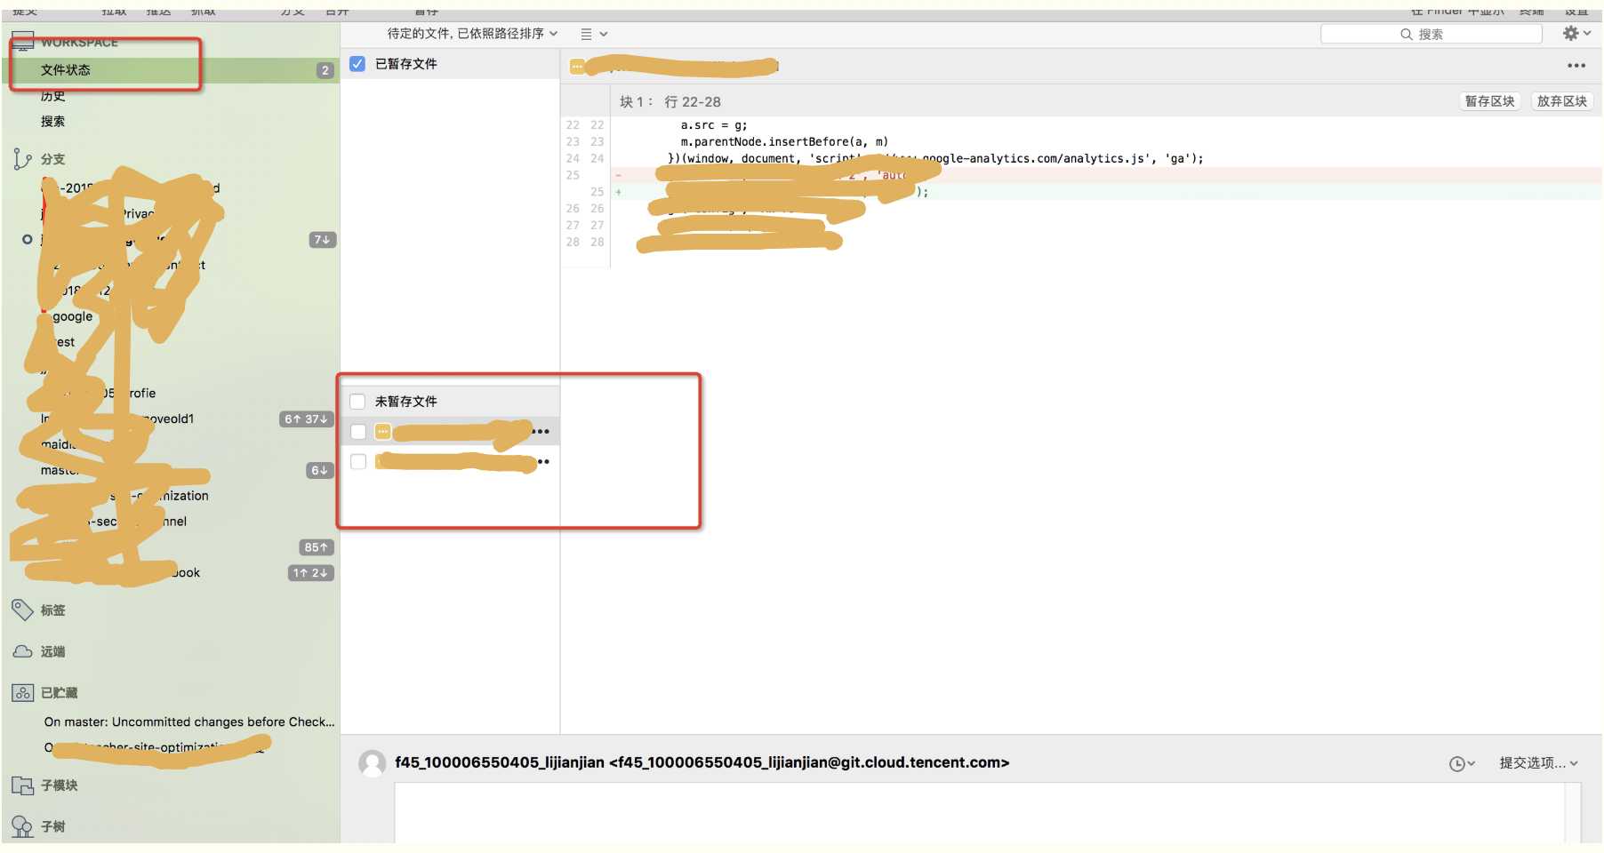Image resolution: width=1604 pixels, height=853 pixels.
Task: Open the 待定的文件 sort order dropdown
Action: point(472,34)
